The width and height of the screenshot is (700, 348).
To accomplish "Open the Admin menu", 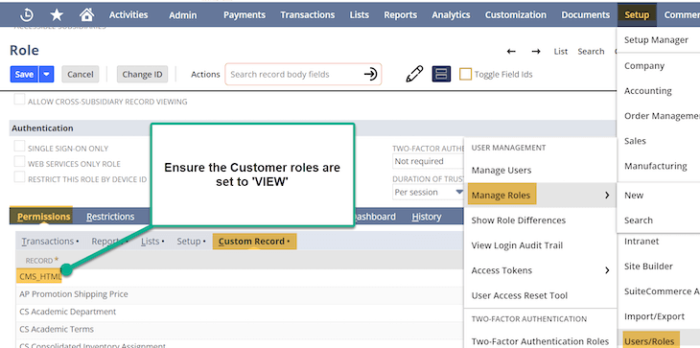I will pyautogui.click(x=182, y=14).
